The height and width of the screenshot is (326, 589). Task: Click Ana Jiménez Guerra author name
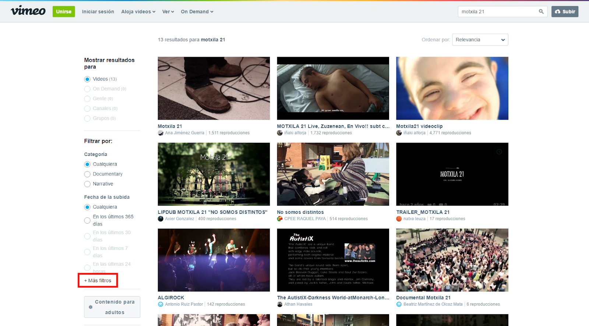(x=184, y=133)
